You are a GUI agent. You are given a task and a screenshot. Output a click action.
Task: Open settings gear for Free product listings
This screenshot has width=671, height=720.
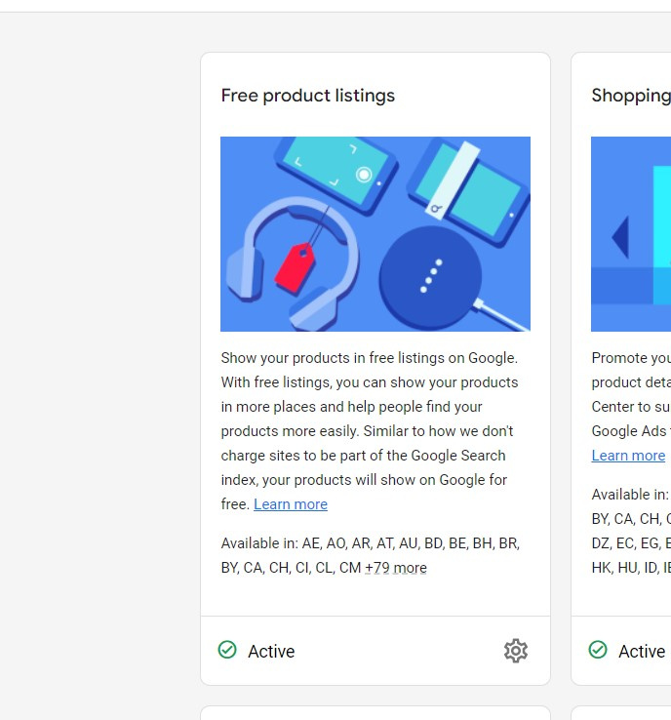pos(515,651)
